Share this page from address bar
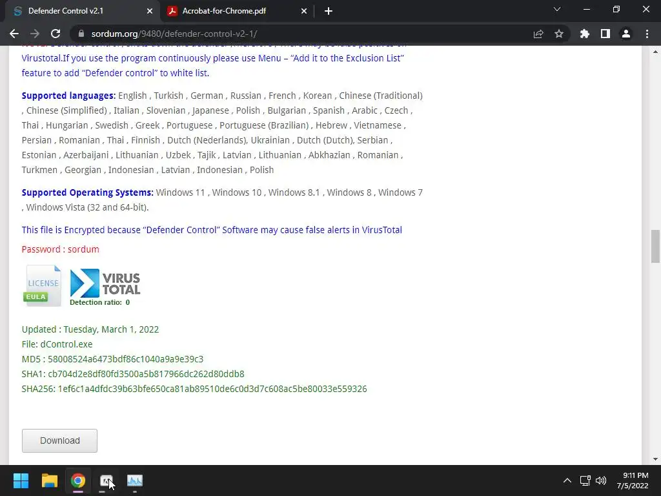The width and height of the screenshot is (661, 496). click(x=538, y=34)
